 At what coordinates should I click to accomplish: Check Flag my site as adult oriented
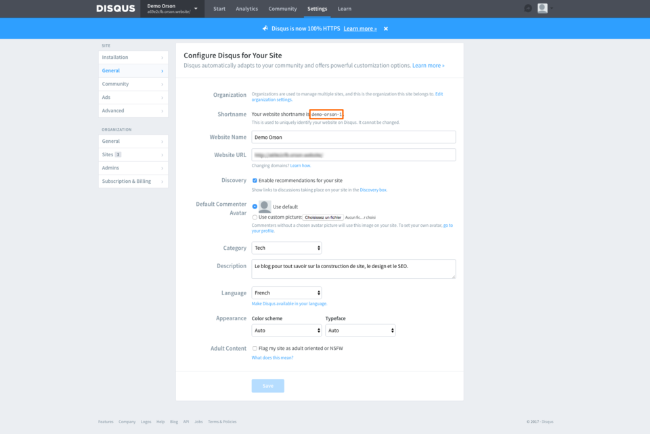pos(255,348)
